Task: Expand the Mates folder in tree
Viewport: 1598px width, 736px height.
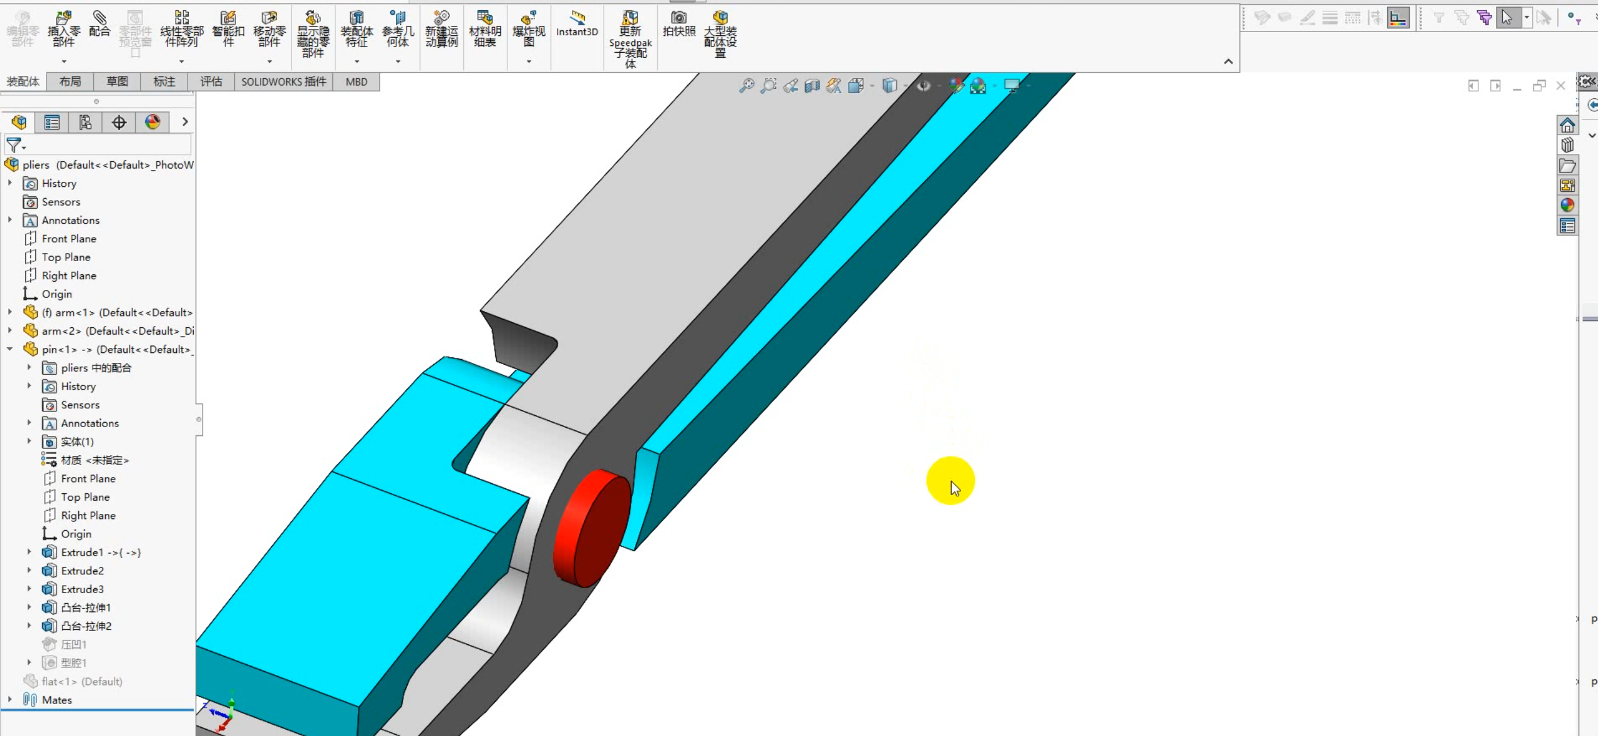Action: coord(10,700)
